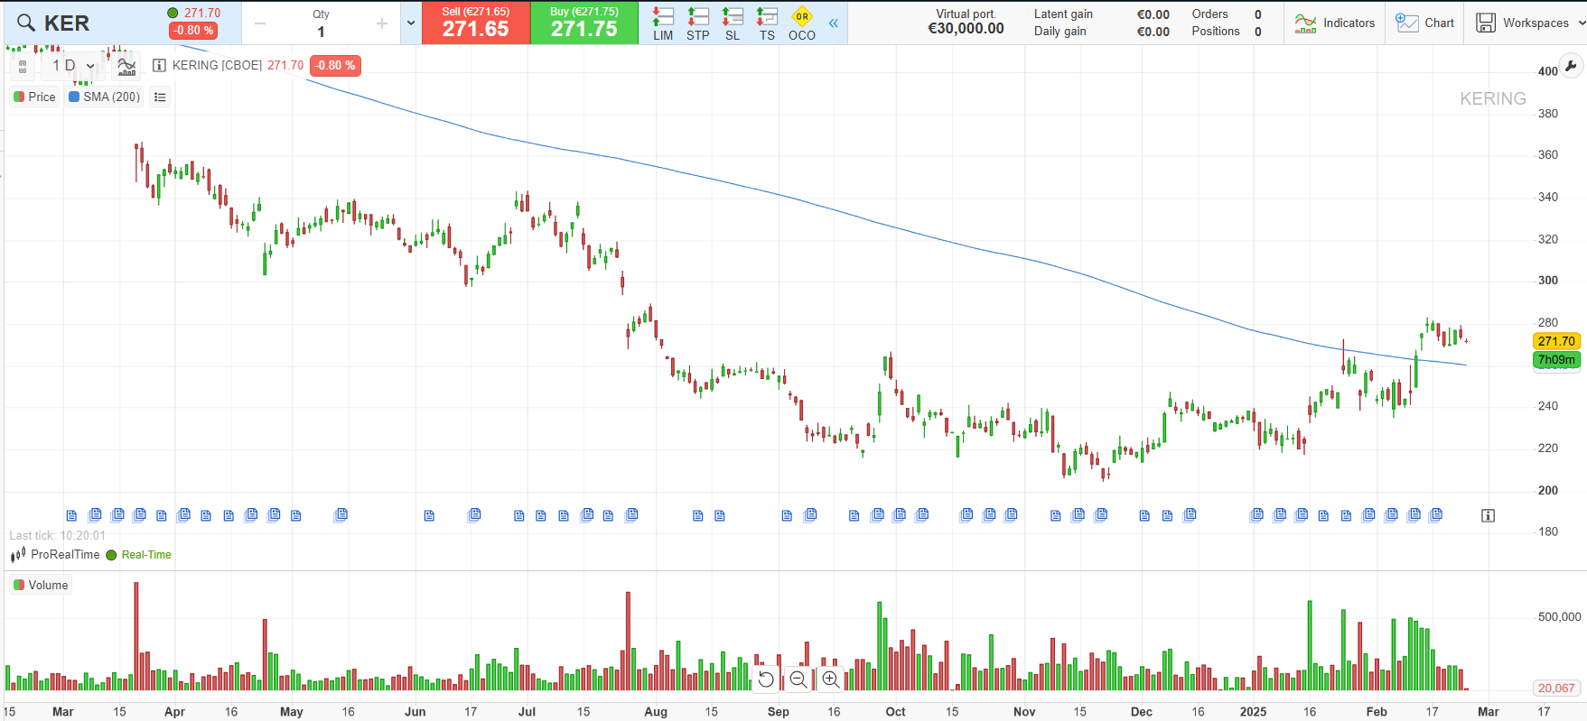
Task: Increase quantity with the plus button
Action: pos(382,23)
